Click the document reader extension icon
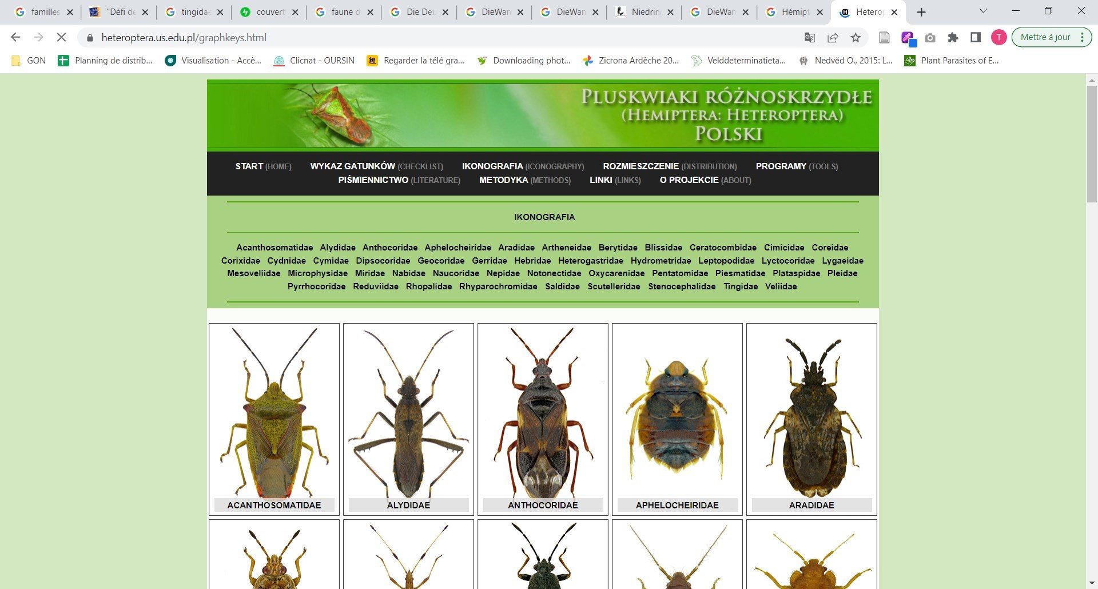This screenshot has height=589, width=1098. [884, 38]
